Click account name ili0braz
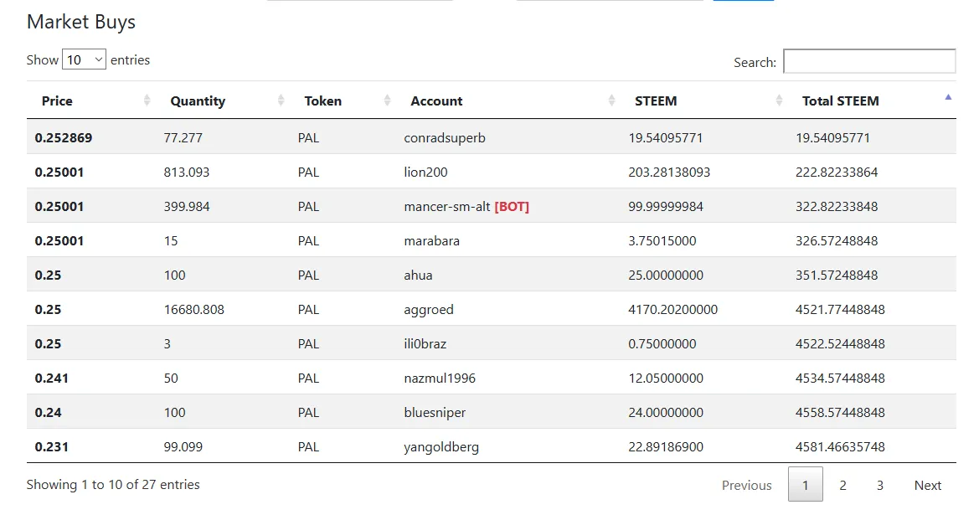 [425, 344]
